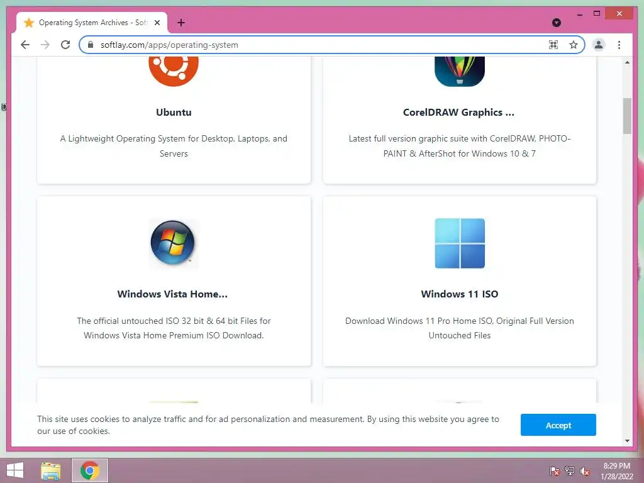Click the Ubuntu logo icon

click(x=174, y=70)
